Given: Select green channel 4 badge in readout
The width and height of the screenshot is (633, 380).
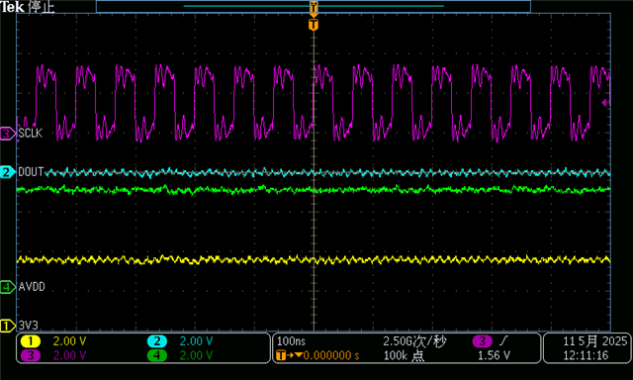Looking at the screenshot, I should 157,356.
